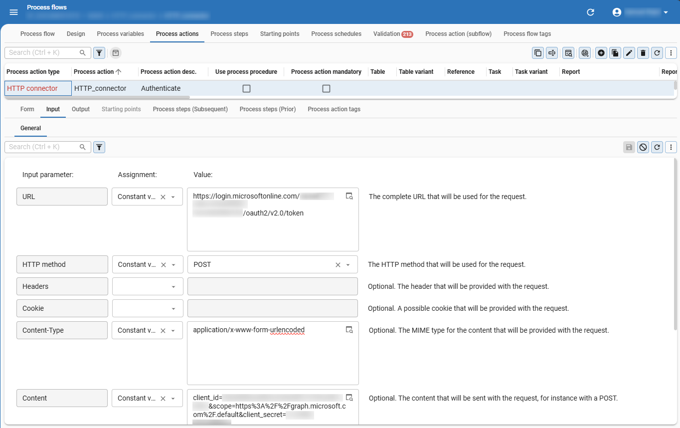Open the Validation tab
The image size is (680, 428).
393,34
